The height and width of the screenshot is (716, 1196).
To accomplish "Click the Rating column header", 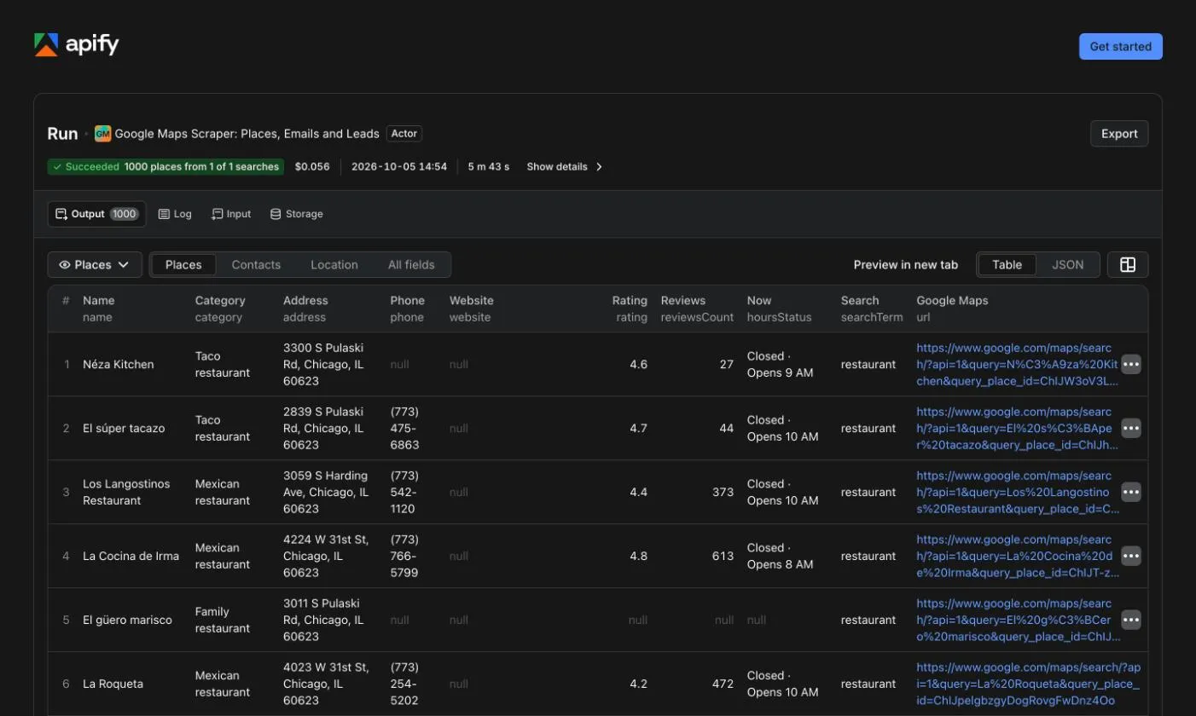I will (x=630, y=309).
